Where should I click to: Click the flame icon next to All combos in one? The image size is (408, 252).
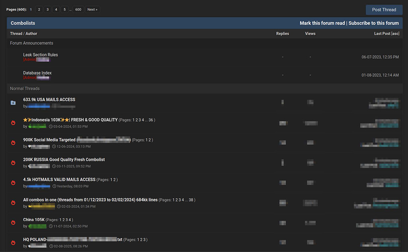[x=13, y=203]
